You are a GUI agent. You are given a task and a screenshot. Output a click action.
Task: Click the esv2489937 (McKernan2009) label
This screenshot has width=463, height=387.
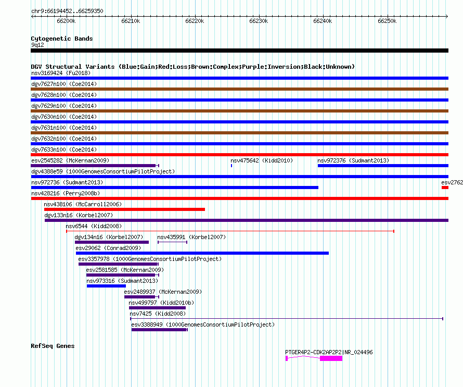(163, 292)
